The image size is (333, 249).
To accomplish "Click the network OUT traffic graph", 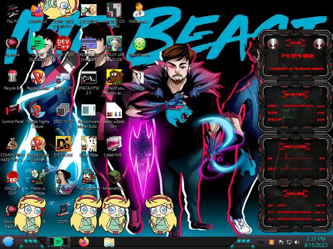I will 296,167.
